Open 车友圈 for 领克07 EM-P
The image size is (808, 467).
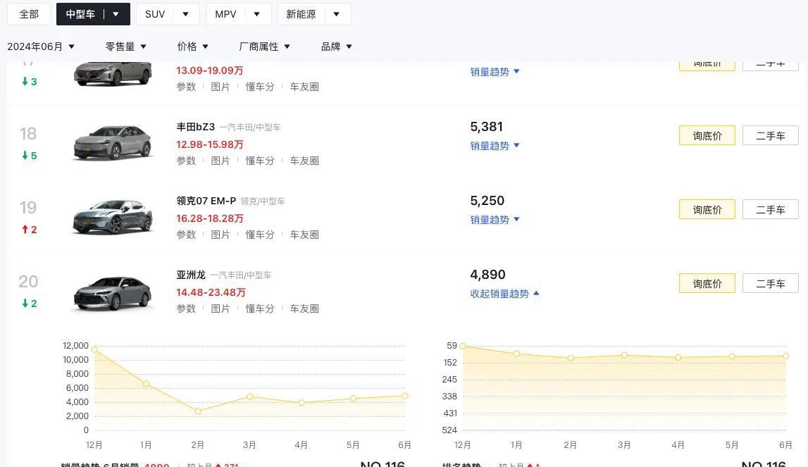(304, 235)
